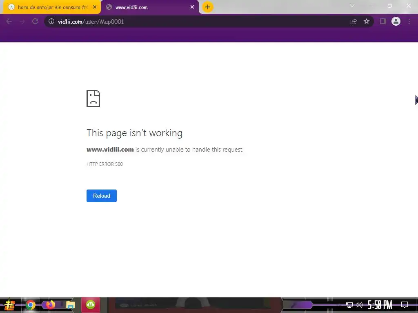Open the profile avatar menu
This screenshot has height=313, width=418.
coord(396,21)
